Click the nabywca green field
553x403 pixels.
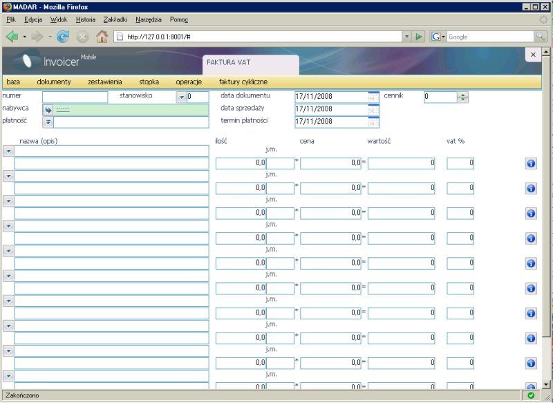click(131, 110)
